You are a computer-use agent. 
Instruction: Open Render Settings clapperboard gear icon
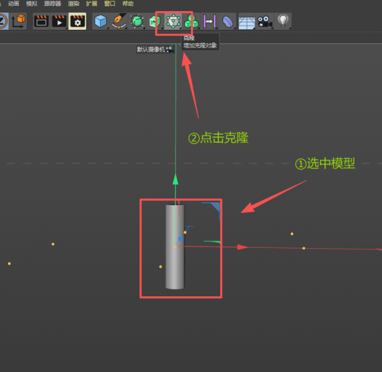(x=78, y=21)
